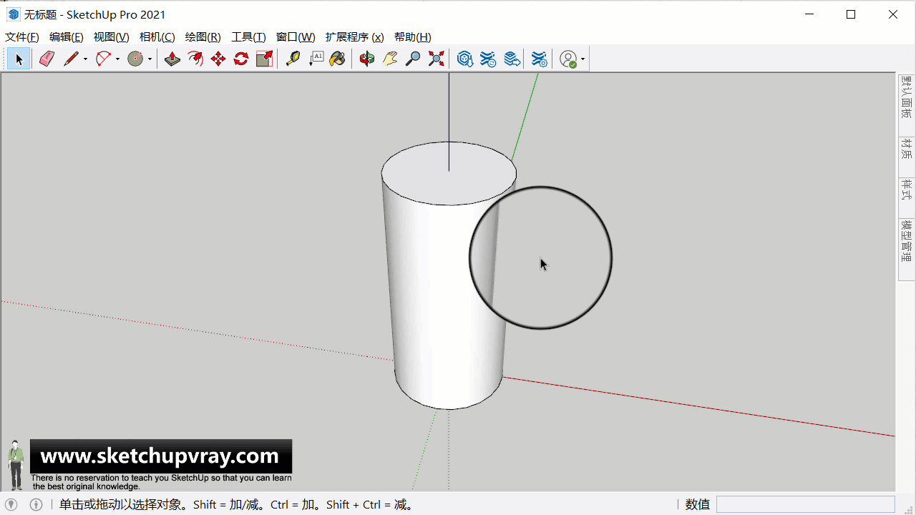Select the Rotate tool
Screen dimensions: 916x515
241,59
